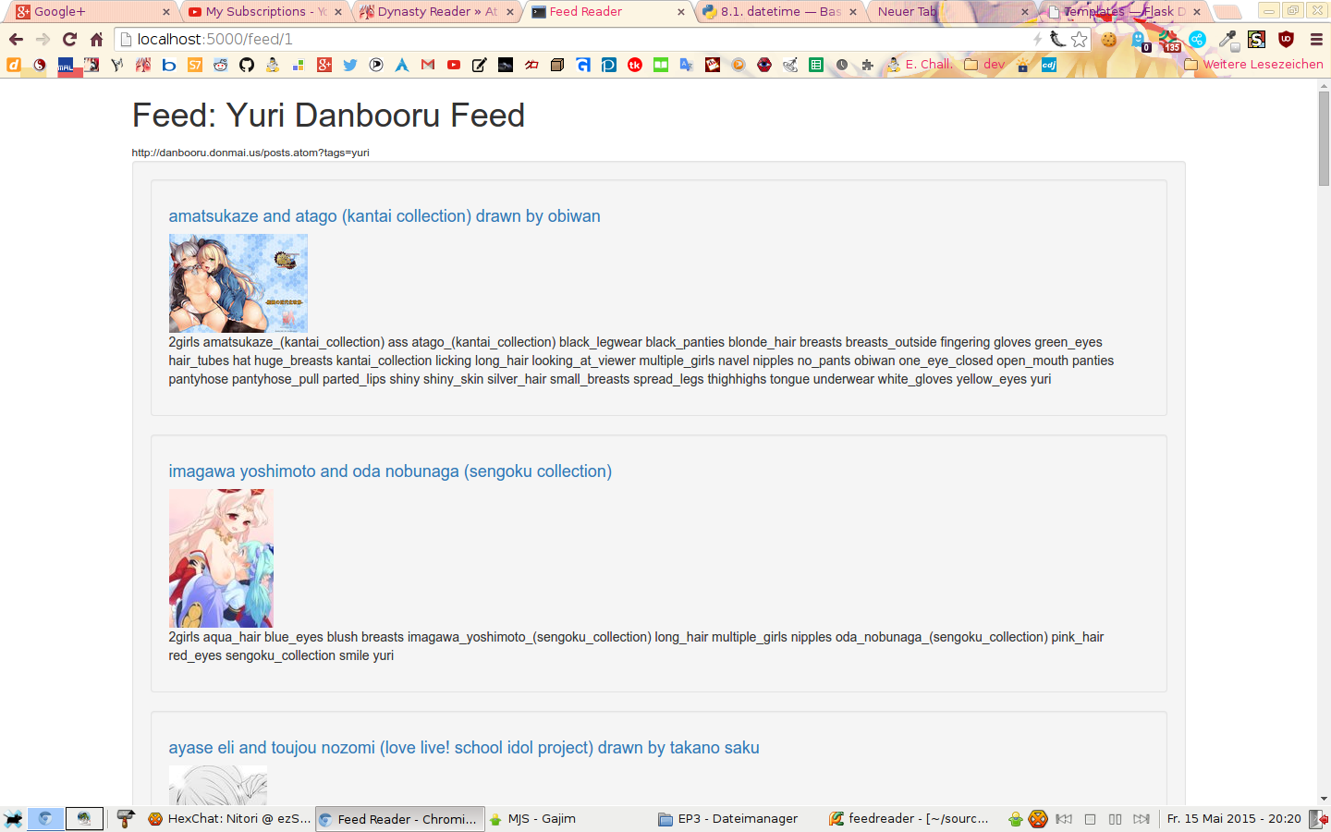Click the page's vertical scrollbar thumb
The width and height of the screenshot is (1331, 832).
[1324, 139]
